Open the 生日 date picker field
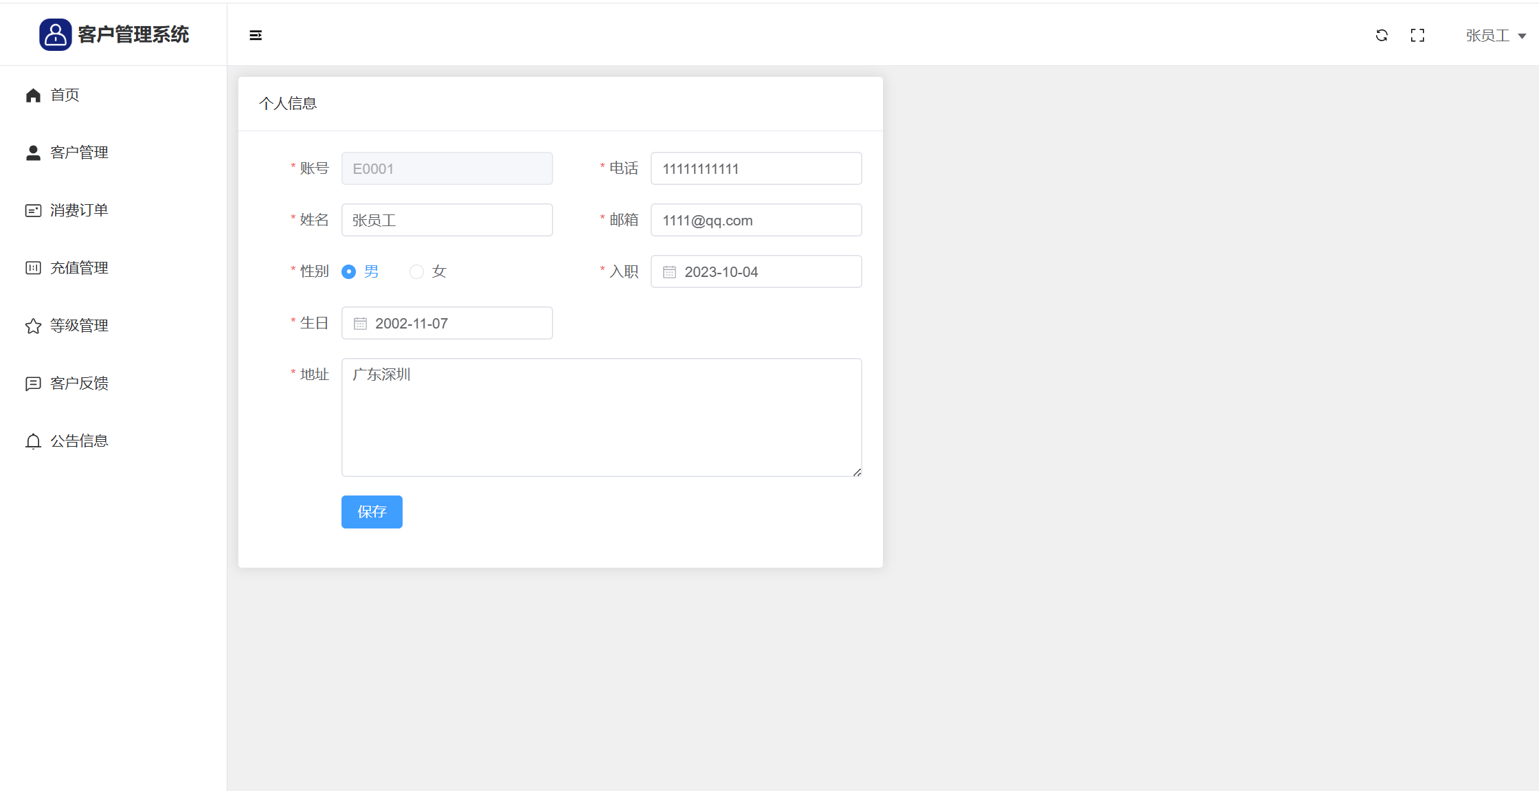Screen dimensions: 1539x791 tap(447, 323)
